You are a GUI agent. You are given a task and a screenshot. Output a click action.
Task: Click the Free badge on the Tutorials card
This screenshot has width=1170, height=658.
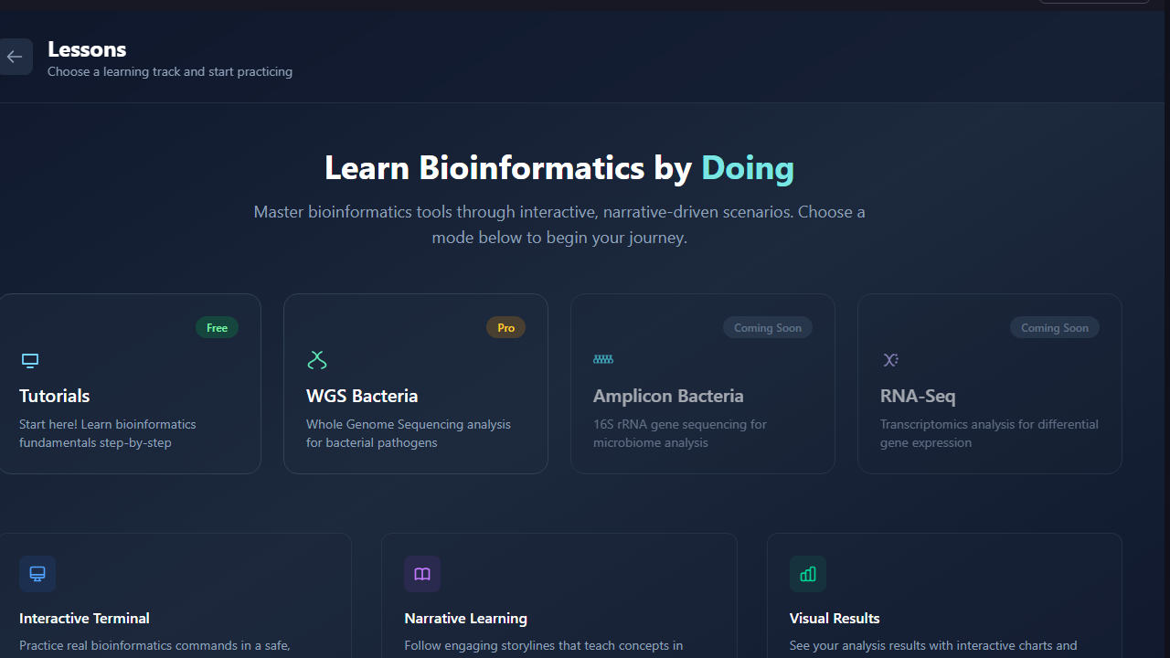pos(217,327)
